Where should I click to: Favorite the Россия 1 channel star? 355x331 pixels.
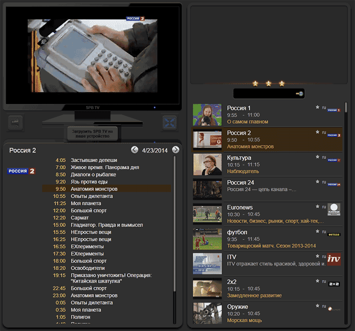(x=317, y=107)
